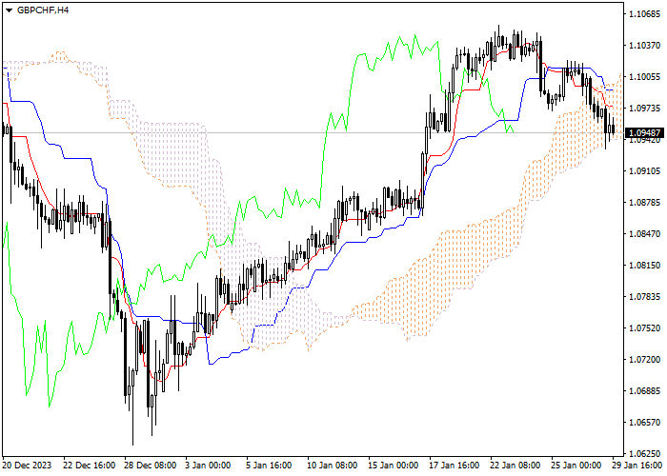
Task: Click the 25 Jan 00:00 time label
Action: tap(577, 466)
